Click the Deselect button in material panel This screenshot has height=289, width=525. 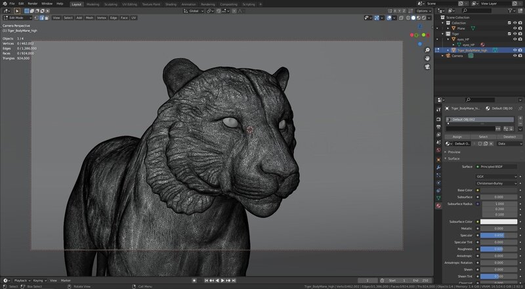pyautogui.click(x=509, y=137)
